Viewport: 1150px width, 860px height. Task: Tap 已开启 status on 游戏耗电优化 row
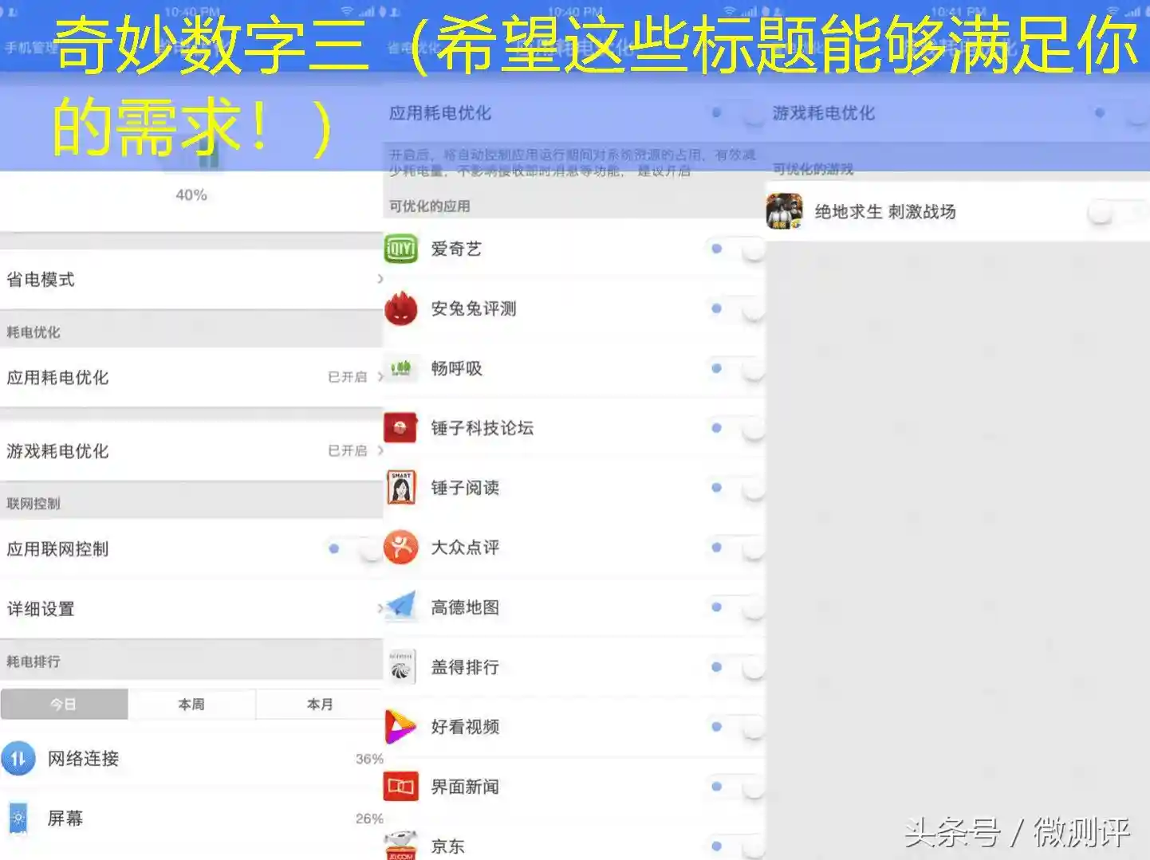(x=348, y=451)
